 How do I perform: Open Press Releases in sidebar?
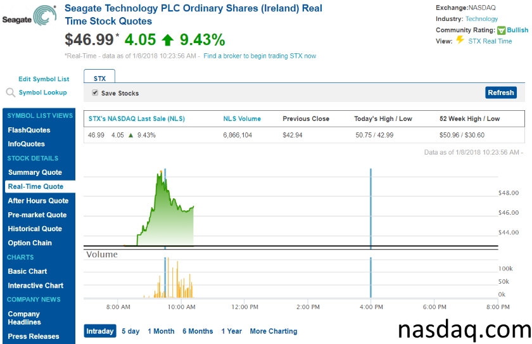[34, 336]
